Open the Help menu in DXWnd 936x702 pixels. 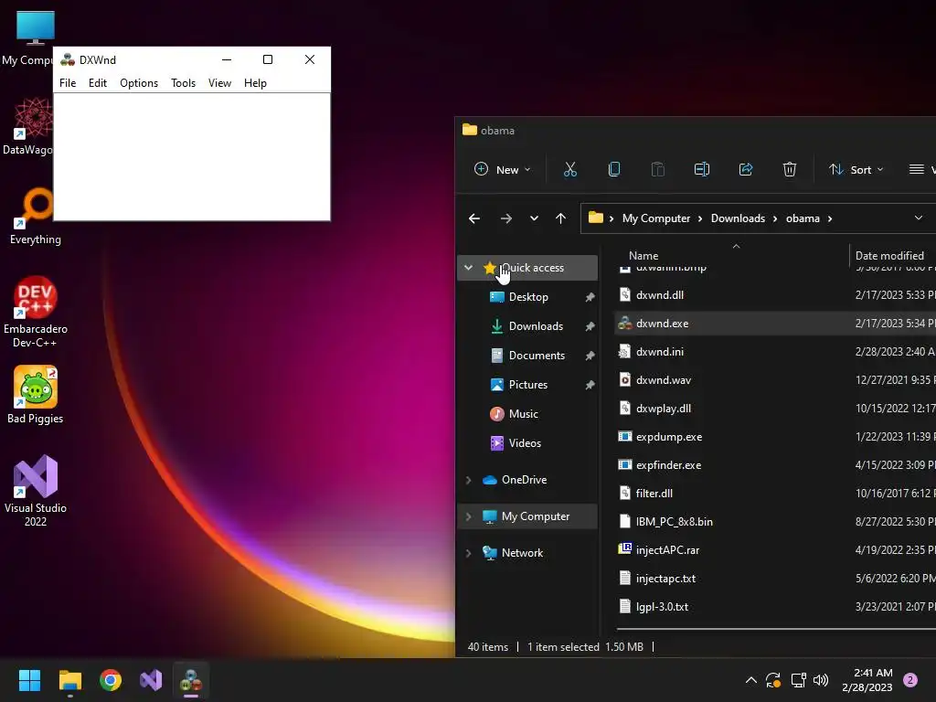pyautogui.click(x=255, y=83)
